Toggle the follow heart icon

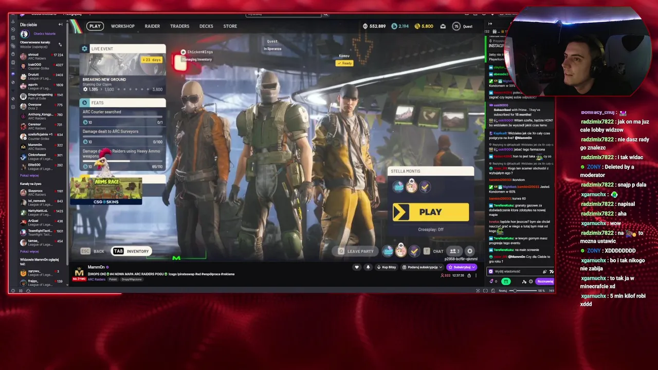(x=357, y=267)
